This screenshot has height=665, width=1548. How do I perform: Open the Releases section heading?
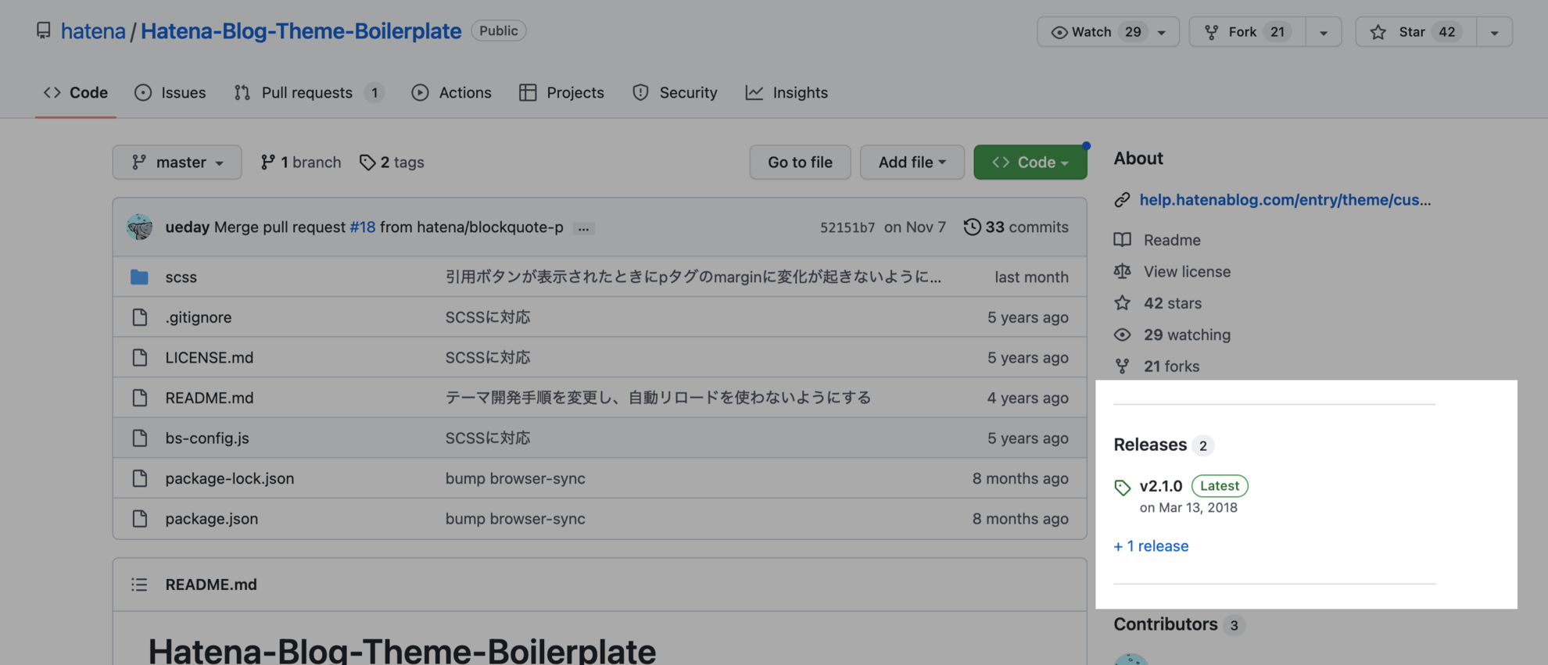coord(1150,445)
